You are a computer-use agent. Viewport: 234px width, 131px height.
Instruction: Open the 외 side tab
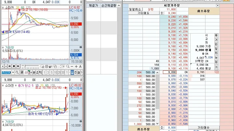(x=216, y=44)
